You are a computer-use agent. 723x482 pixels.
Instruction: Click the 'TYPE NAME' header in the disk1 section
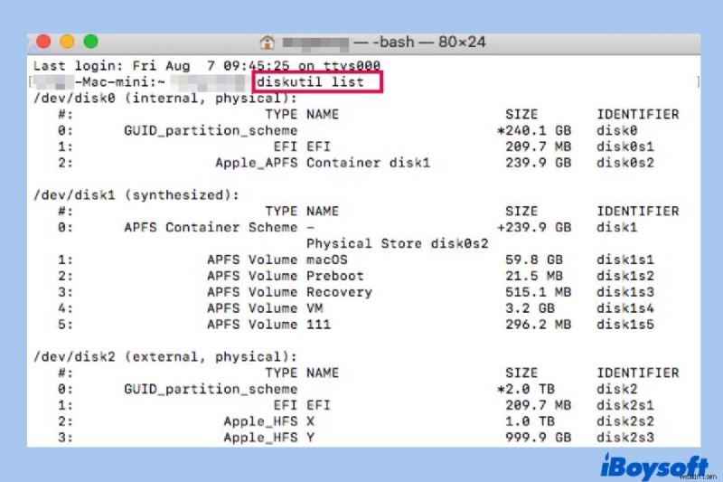coord(302,212)
